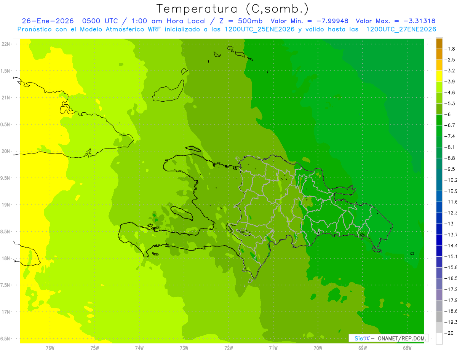Click the "1200UTC_27ENE2026" valid-until text
The height and width of the screenshot is (353, 457).
[x=401, y=29]
